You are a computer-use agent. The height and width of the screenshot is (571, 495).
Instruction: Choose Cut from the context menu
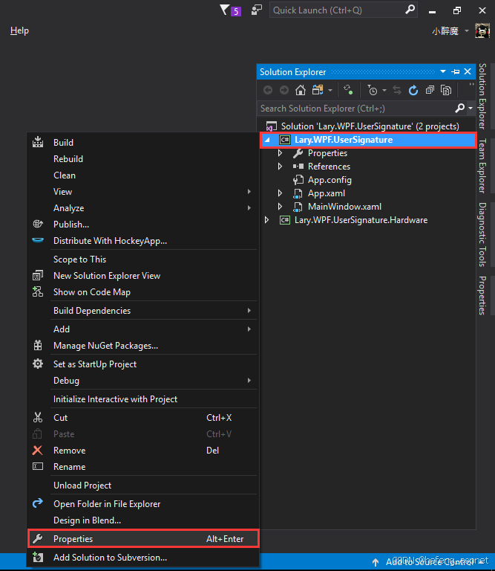[x=142, y=418]
